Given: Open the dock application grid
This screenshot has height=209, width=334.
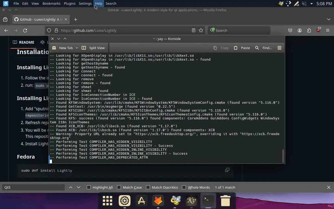Looking at the screenshot, I should pos(108,201).
